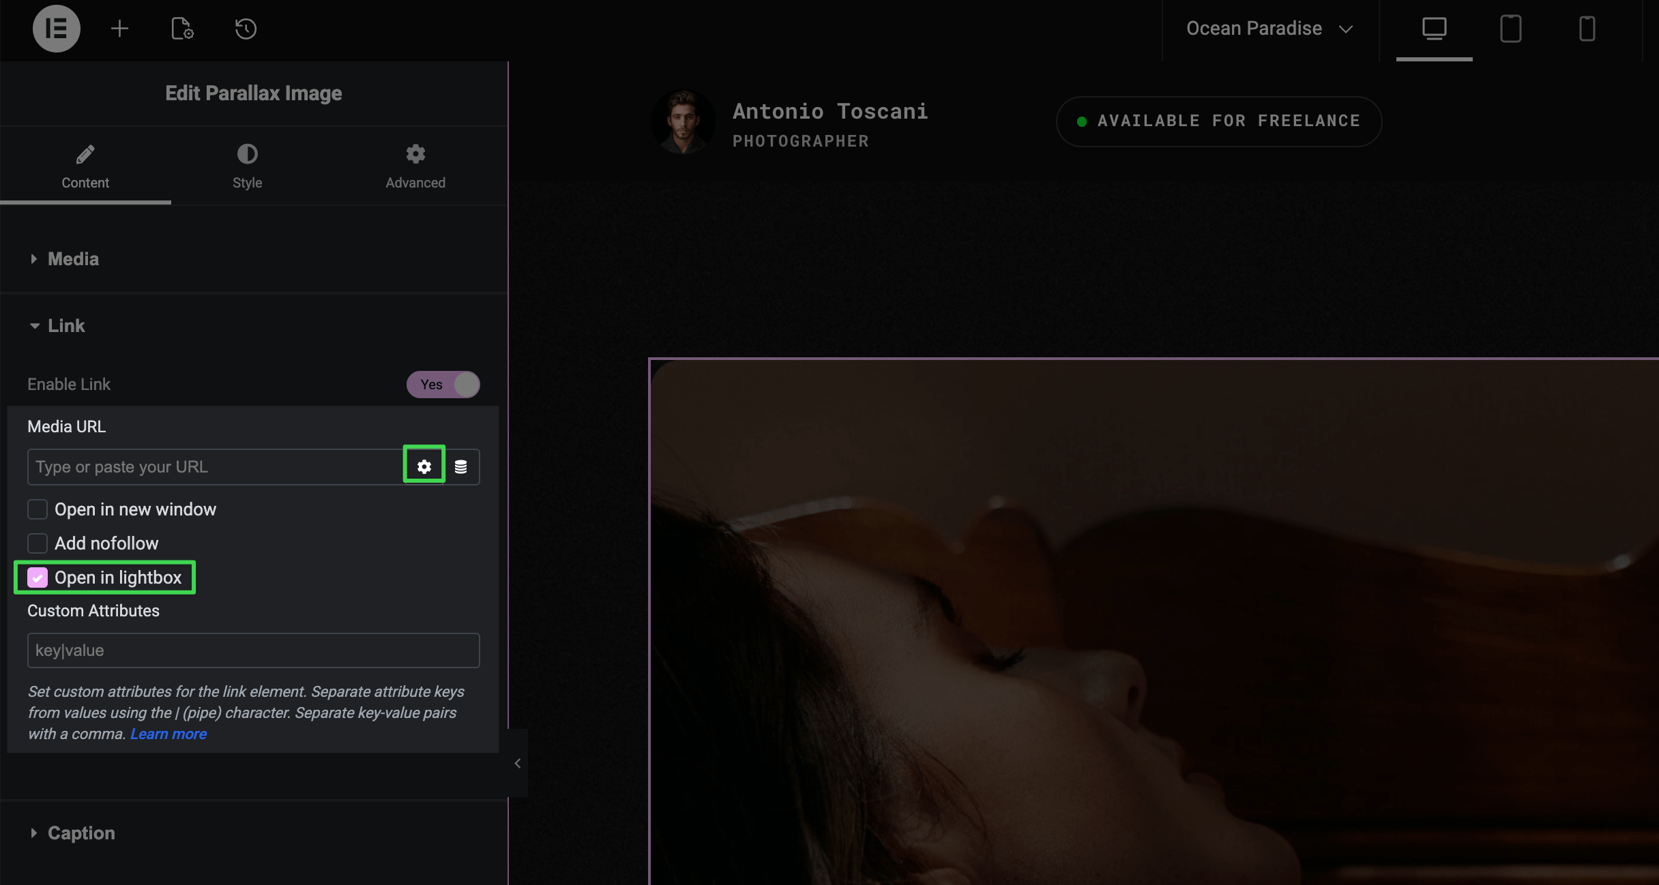Click the Learn more link
This screenshot has height=885, width=1659.
tap(168, 734)
